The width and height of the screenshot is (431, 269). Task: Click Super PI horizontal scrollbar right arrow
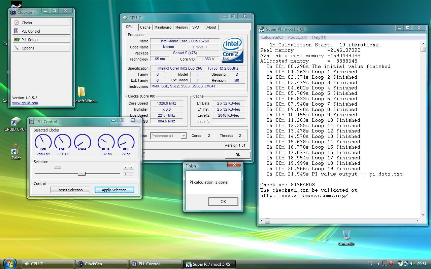[x=418, y=221]
